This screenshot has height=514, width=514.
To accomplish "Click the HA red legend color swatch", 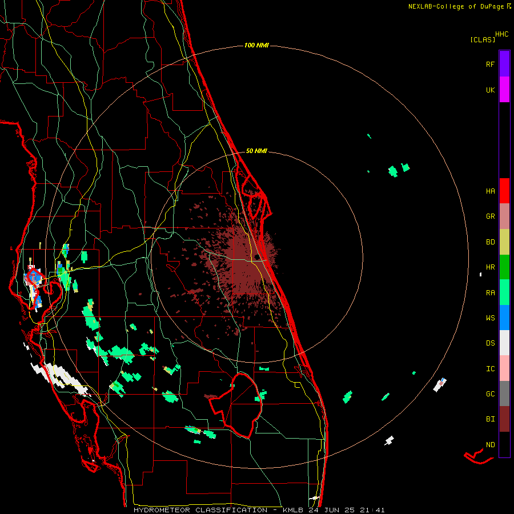I will pos(504,191).
